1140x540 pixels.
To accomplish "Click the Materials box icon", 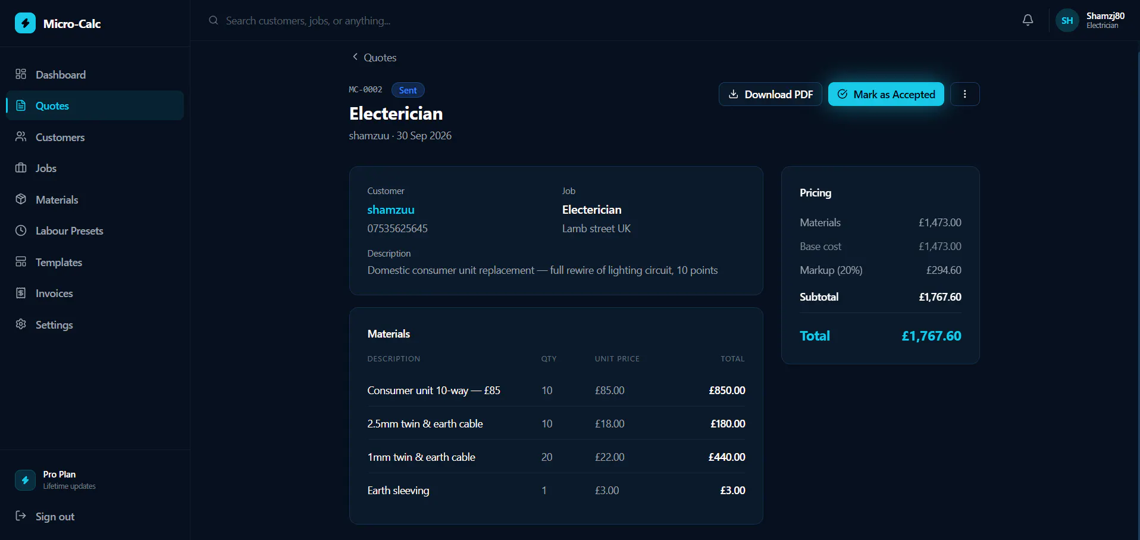I will point(21,199).
